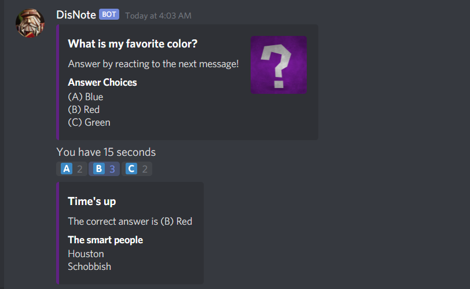The height and width of the screenshot is (289, 470).
Task: Select Houston in the smart people list
Action: [x=86, y=254]
